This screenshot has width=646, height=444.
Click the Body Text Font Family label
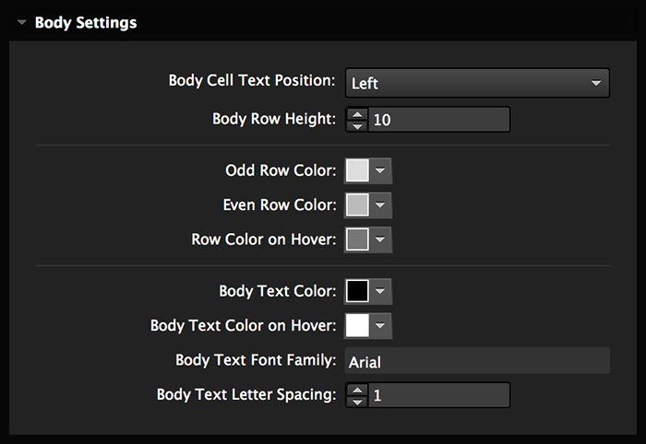pos(256,360)
